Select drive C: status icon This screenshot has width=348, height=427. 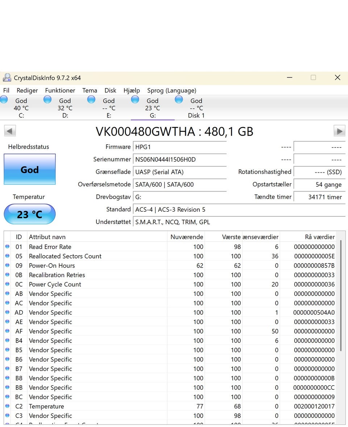click(x=4, y=100)
